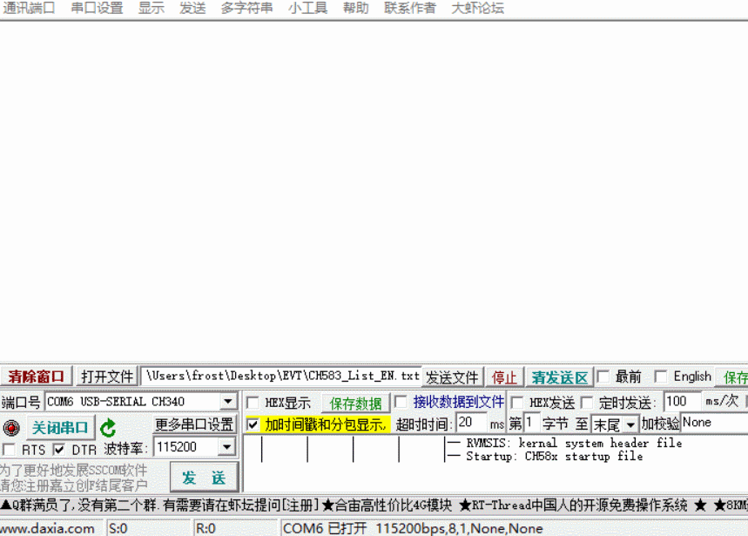Toggle the HEX发送 checkbox
The height and width of the screenshot is (536, 748).
coord(517,403)
